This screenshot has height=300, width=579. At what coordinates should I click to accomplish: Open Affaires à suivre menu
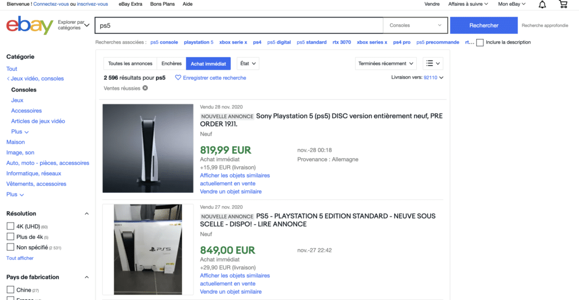click(x=468, y=4)
